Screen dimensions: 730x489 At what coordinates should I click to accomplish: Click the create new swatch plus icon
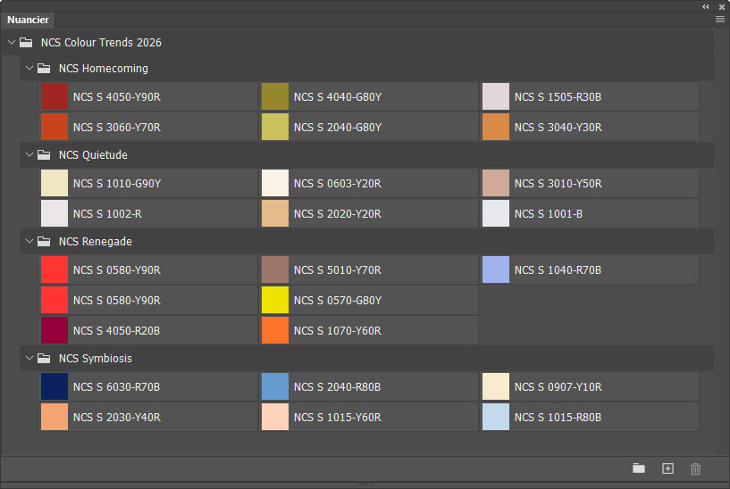coord(667,468)
